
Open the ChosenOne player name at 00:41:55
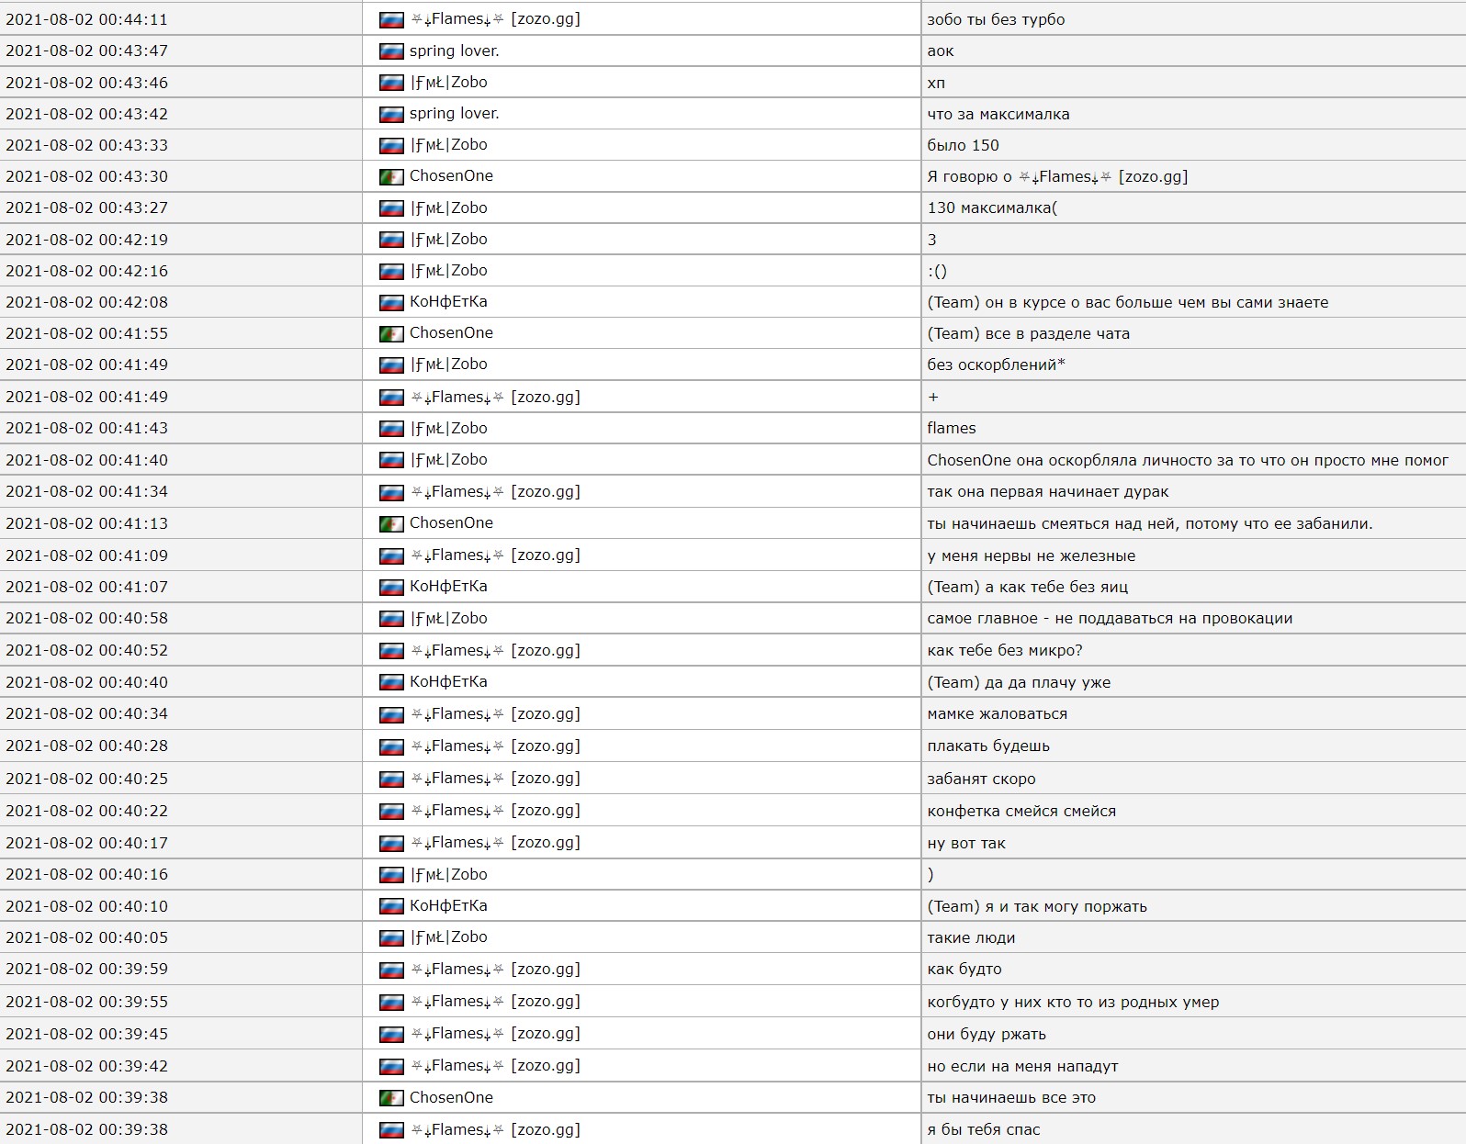click(451, 333)
